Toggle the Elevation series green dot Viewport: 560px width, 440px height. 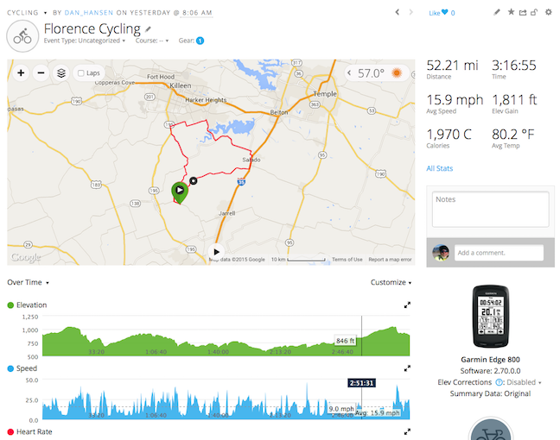(10, 305)
